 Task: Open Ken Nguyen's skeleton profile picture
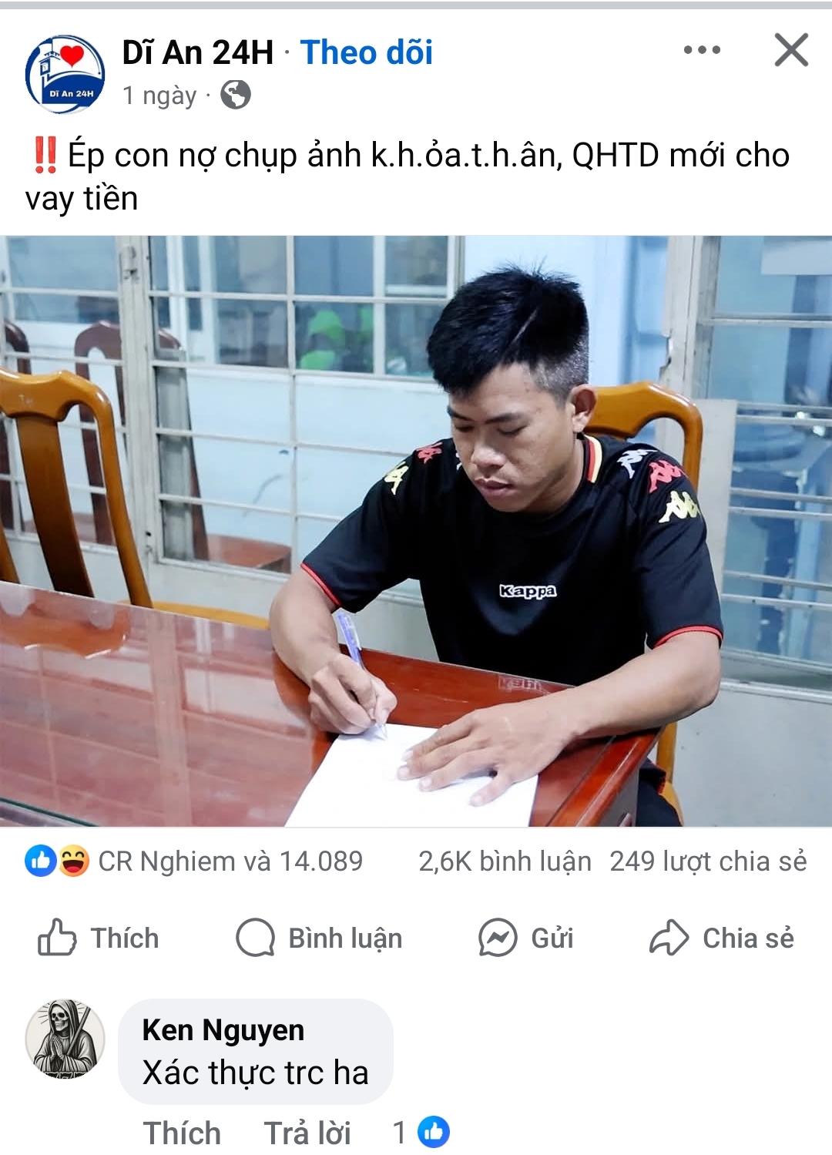pos(65,1039)
